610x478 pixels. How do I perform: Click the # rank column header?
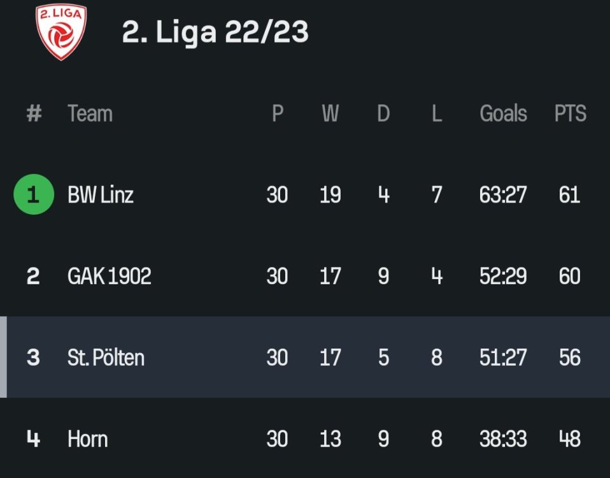pyautogui.click(x=33, y=113)
